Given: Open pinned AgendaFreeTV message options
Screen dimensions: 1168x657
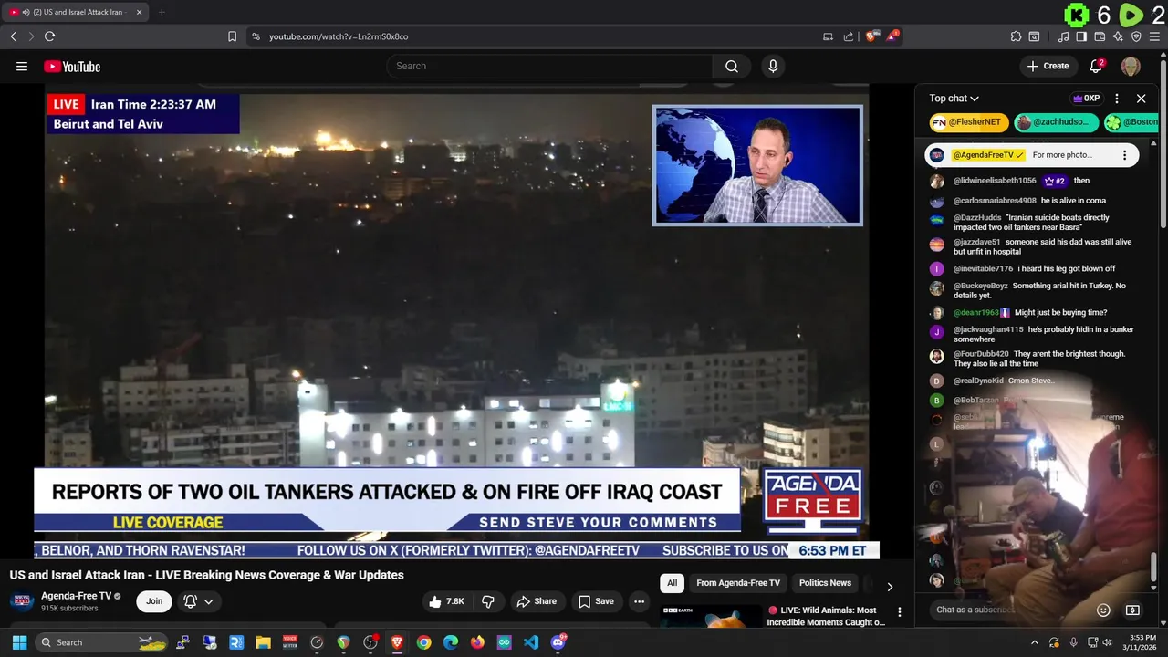Looking at the screenshot, I should (x=1124, y=155).
